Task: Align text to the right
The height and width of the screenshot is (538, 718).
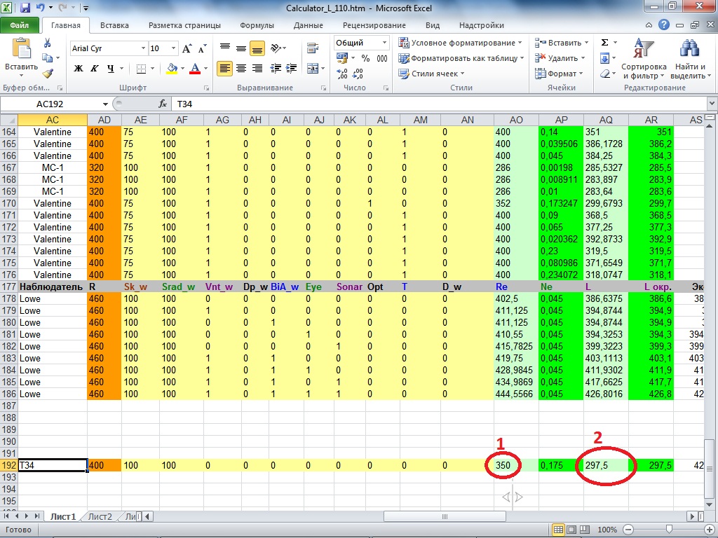Action: 257,69
